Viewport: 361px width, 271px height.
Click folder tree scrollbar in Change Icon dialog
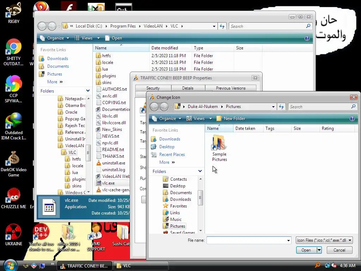pyautogui.click(x=200, y=198)
